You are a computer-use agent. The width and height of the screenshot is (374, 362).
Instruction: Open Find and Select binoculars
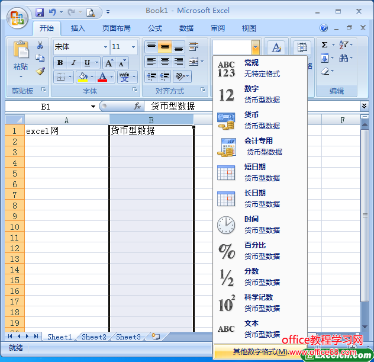pyautogui.click(x=346, y=58)
